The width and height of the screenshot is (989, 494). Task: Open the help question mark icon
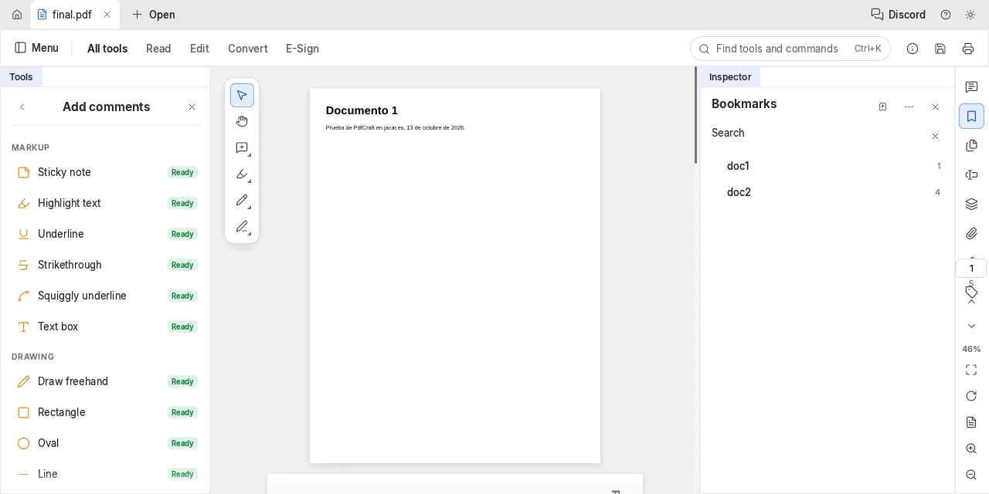(946, 15)
